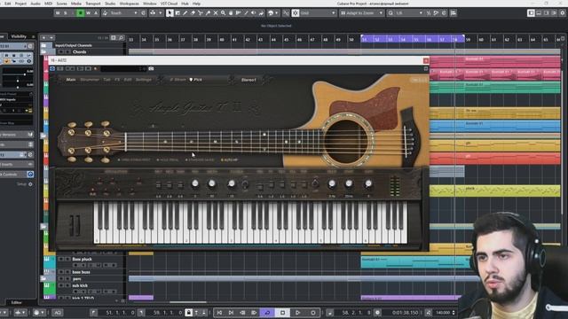This screenshot has width=568, height=319.
Task: Select the Draw pencil tool
Action: (185, 13)
